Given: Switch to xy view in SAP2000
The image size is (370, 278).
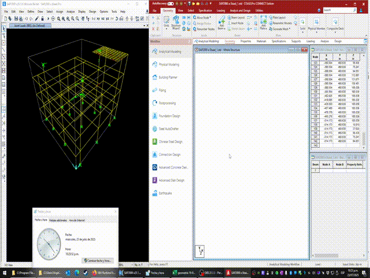Looking at the screenshot, I should 98,19.
